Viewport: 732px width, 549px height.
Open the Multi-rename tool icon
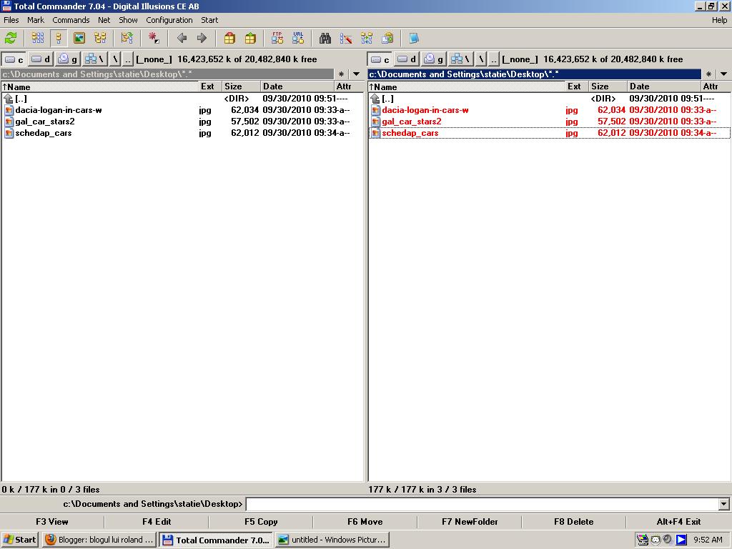point(346,38)
